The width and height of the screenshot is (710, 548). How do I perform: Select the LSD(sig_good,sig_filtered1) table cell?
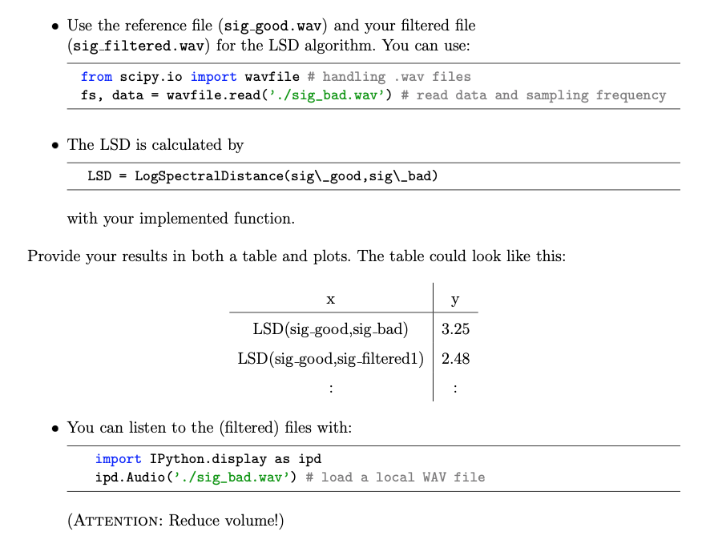[x=330, y=358]
